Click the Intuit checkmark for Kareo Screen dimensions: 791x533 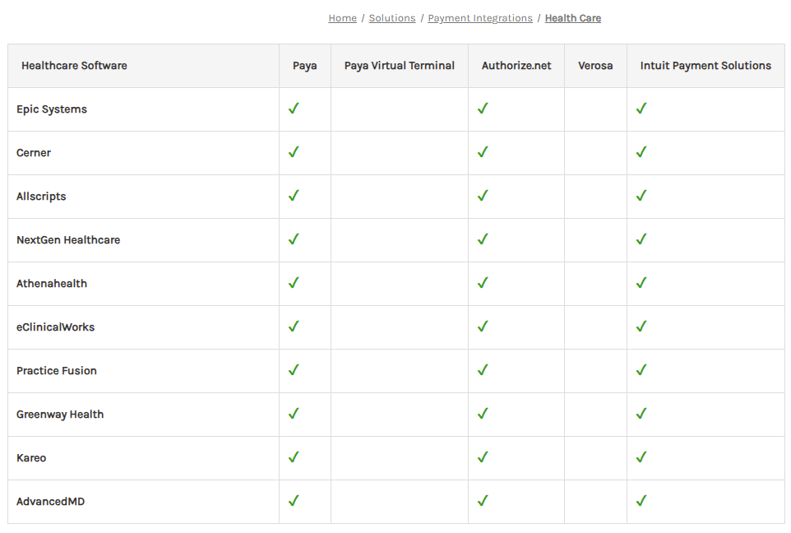641,457
